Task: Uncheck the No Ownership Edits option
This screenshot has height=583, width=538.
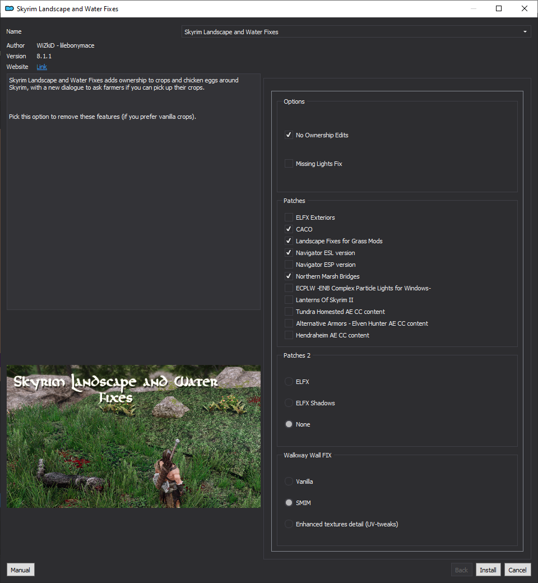Action: pos(289,135)
